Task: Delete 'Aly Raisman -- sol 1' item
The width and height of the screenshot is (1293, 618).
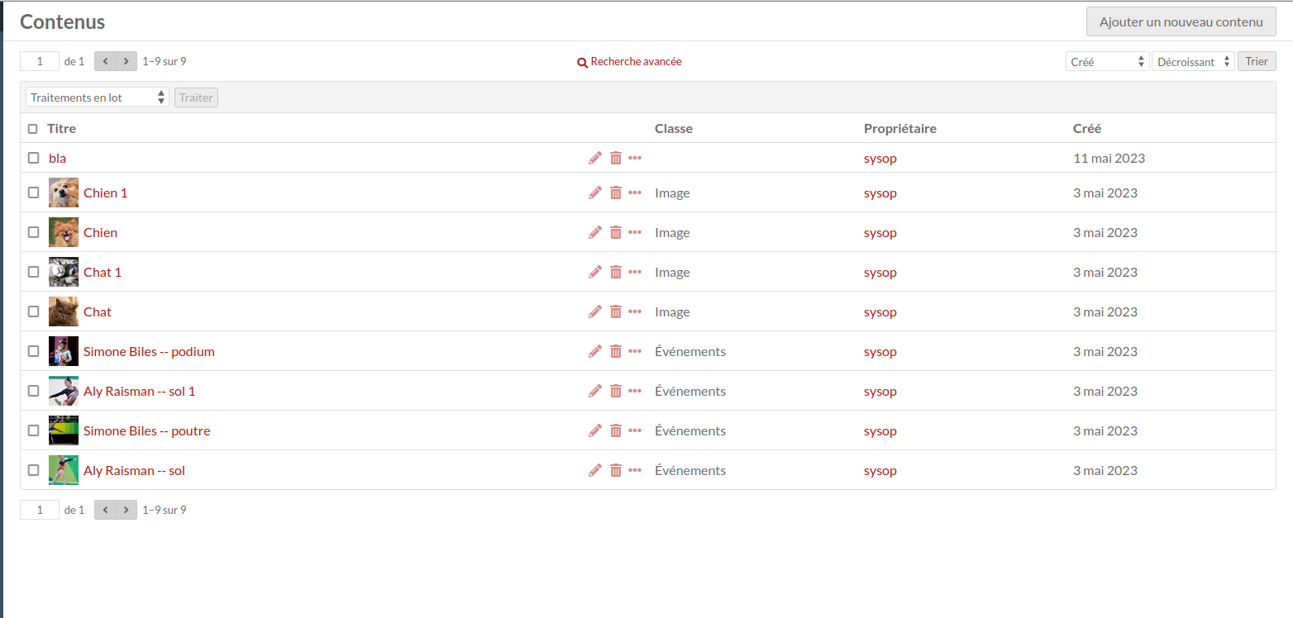Action: (x=616, y=391)
